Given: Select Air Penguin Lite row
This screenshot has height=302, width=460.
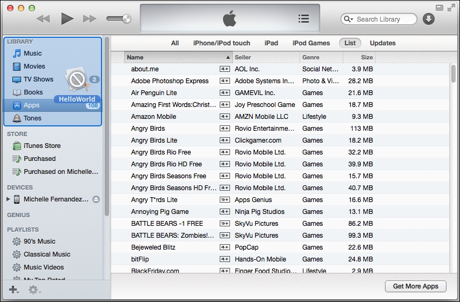Looking at the screenshot, I should [280, 93].
